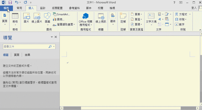Insert a picture with 圖片
Screen dimensions: 202x110
[26, 18]
